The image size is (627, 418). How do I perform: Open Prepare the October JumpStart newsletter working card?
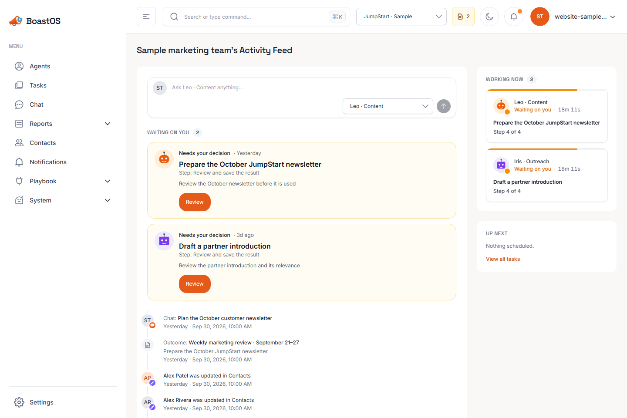[x=547, y=116]
